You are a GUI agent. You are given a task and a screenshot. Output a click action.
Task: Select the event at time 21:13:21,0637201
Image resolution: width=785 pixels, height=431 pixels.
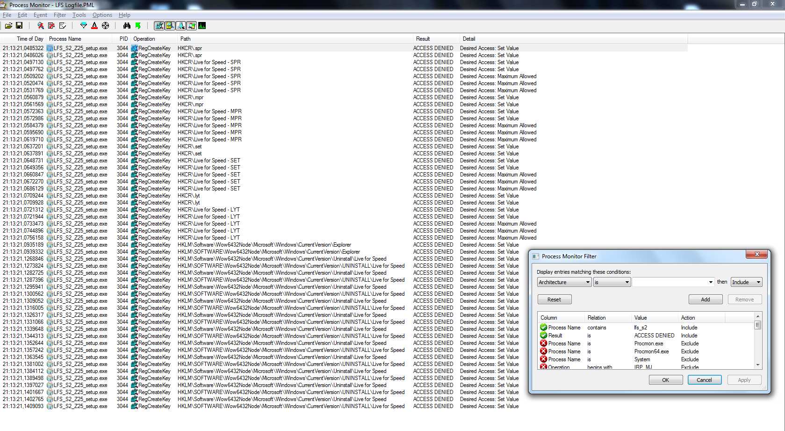point(344,146)
